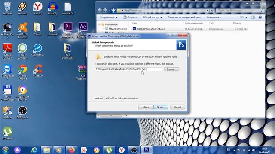Select the WinSnap desktop icon
This screenshot has height=154, width=275.
[x=8, y=113]
